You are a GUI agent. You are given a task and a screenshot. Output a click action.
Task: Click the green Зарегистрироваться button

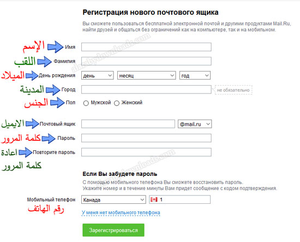click(113, 230)
